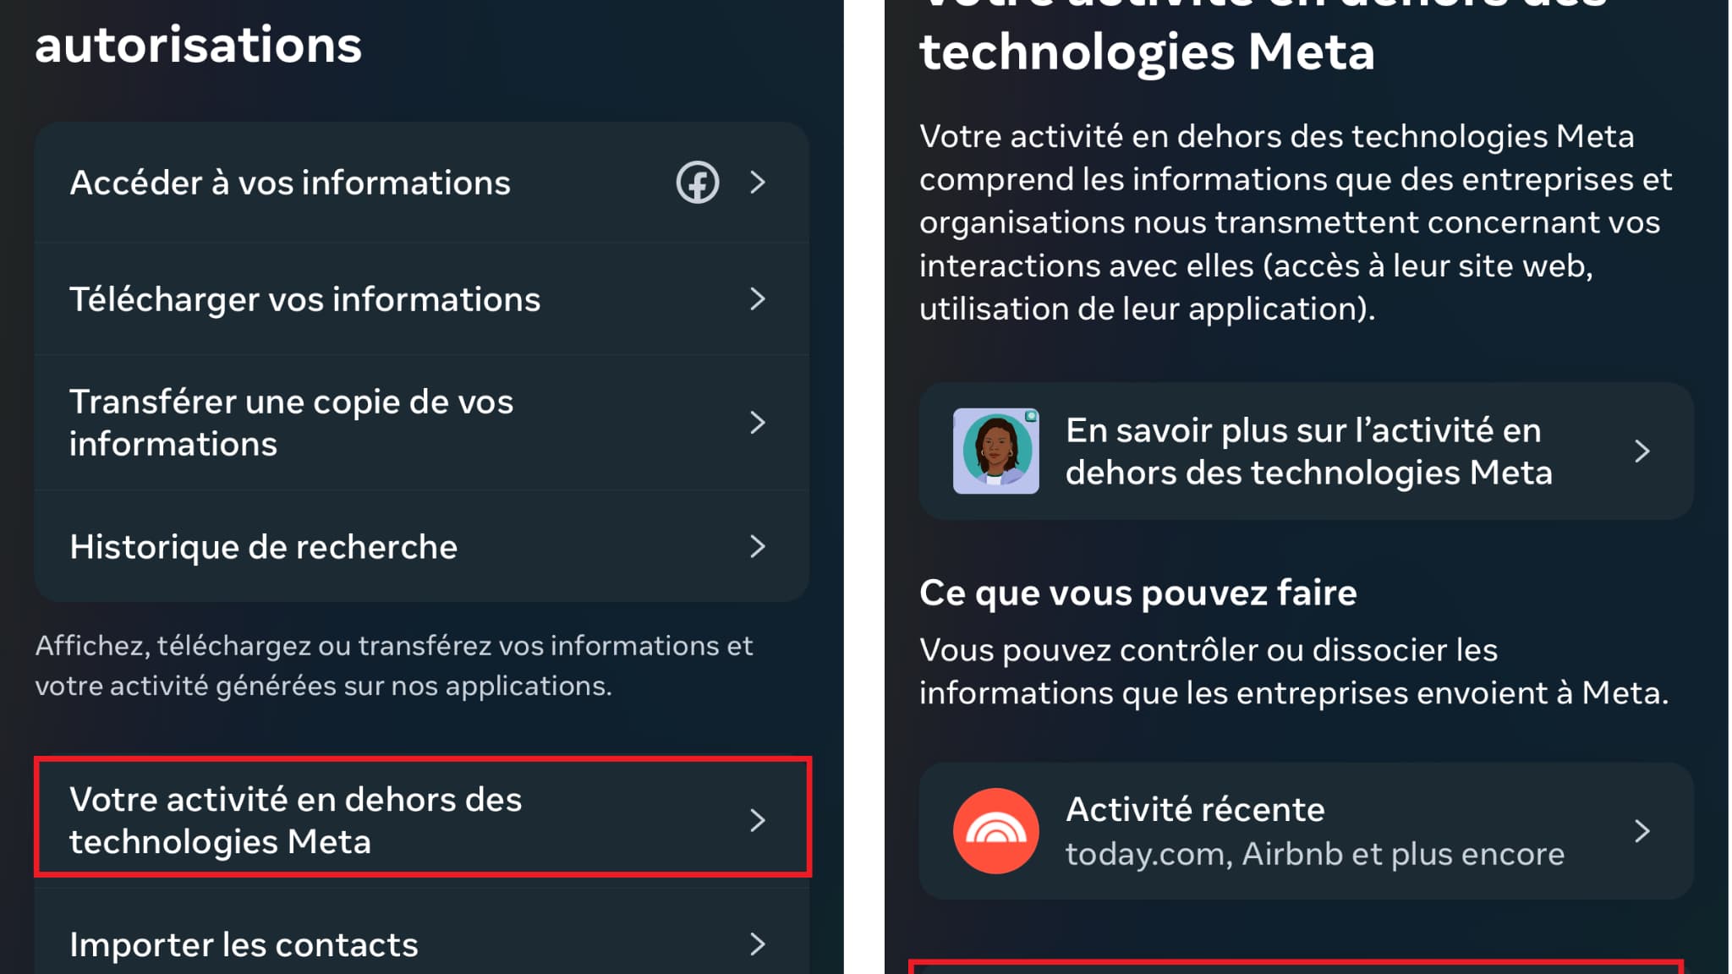
Task: Open En savoir plus sur l'activité link
Action: tap(1306, 451)
